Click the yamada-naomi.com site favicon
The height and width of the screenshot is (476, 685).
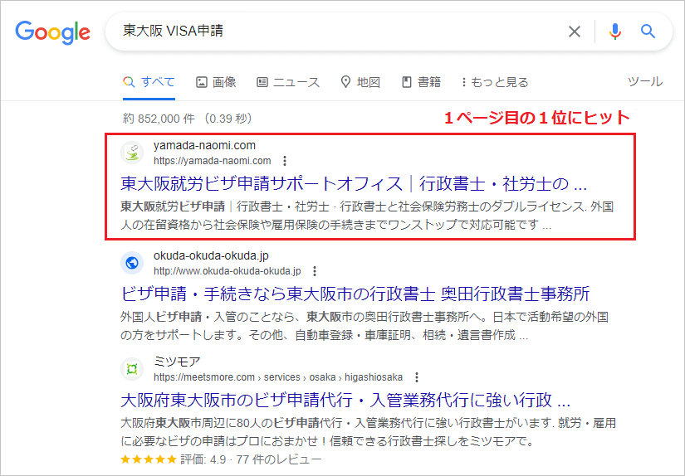(x=132, y=153)
